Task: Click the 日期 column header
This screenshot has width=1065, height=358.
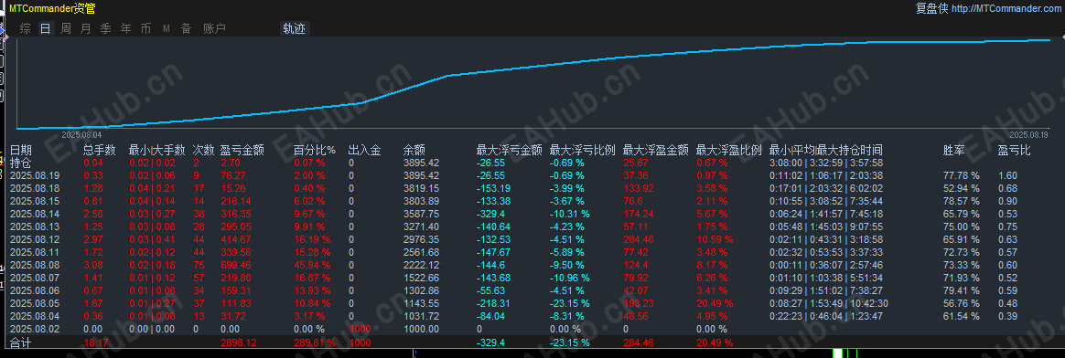Action: click(21, 150)
